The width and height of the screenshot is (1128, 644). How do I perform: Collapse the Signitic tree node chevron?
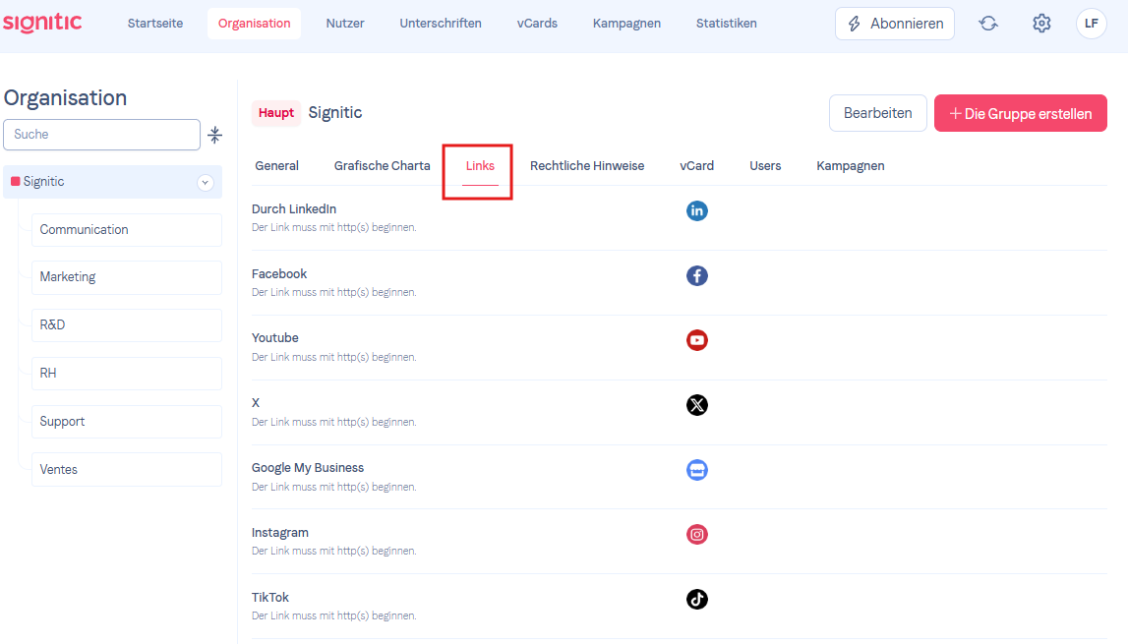(205, 182)
